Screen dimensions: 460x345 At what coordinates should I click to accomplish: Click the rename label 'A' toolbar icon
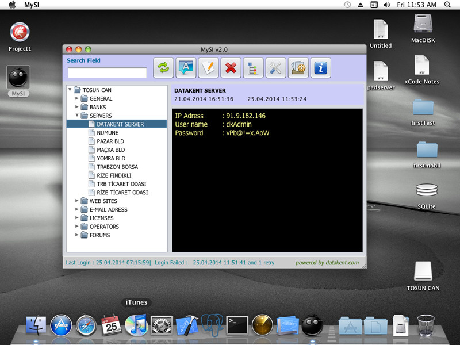(186, 68)
